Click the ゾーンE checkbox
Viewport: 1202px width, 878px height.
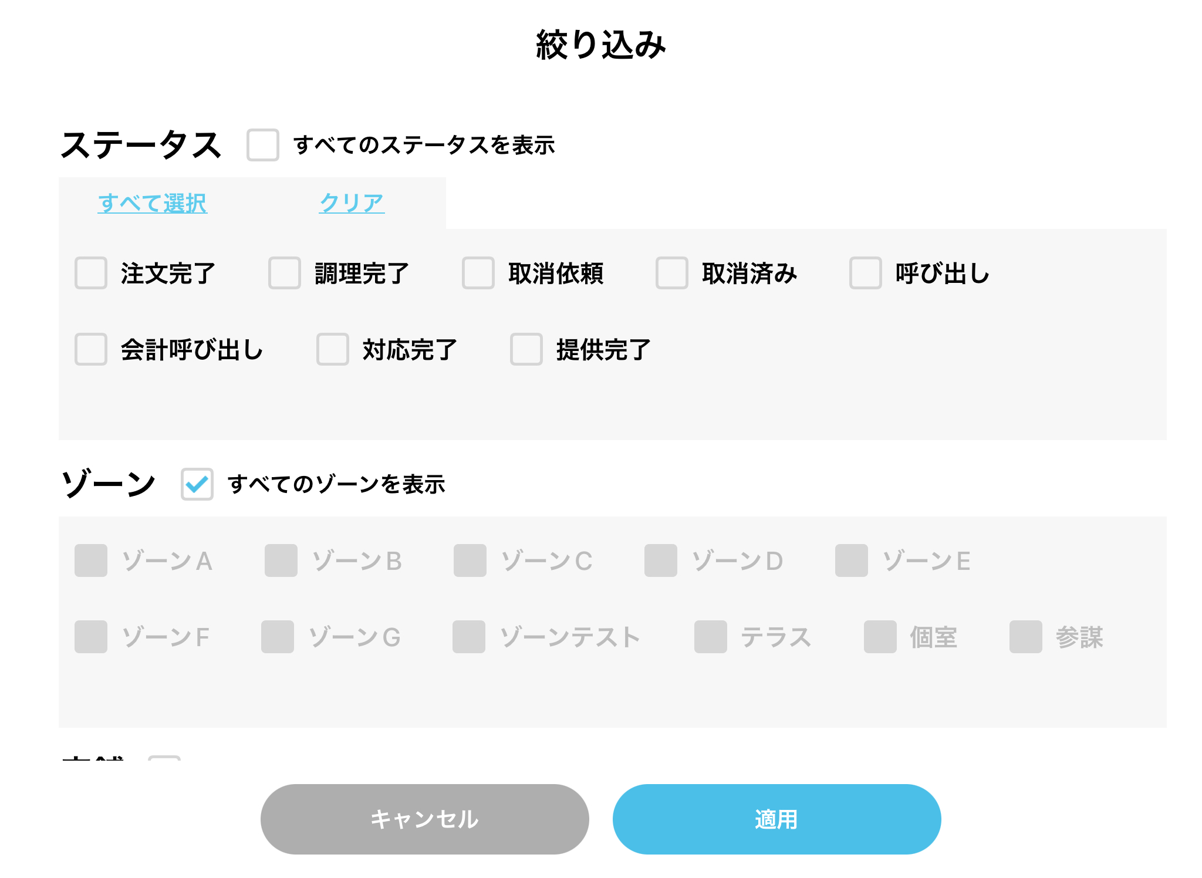(852, 560)
